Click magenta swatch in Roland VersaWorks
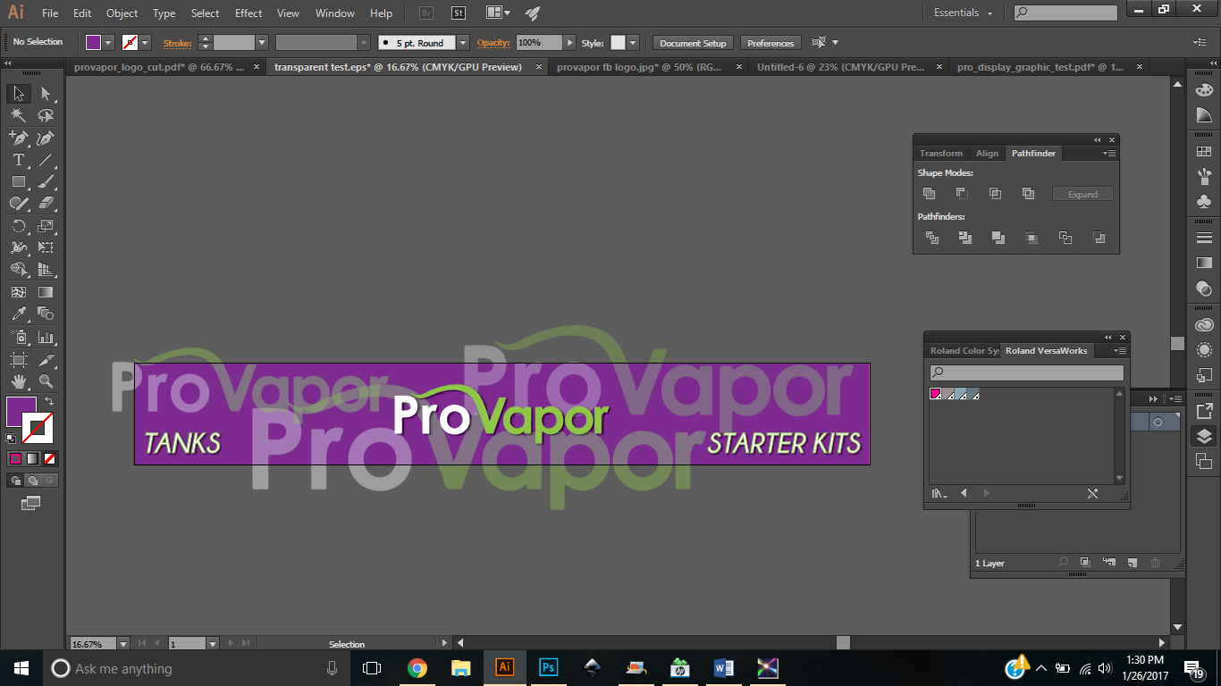The width and height of the screenshot is (1221, 686). pos(936,394)
